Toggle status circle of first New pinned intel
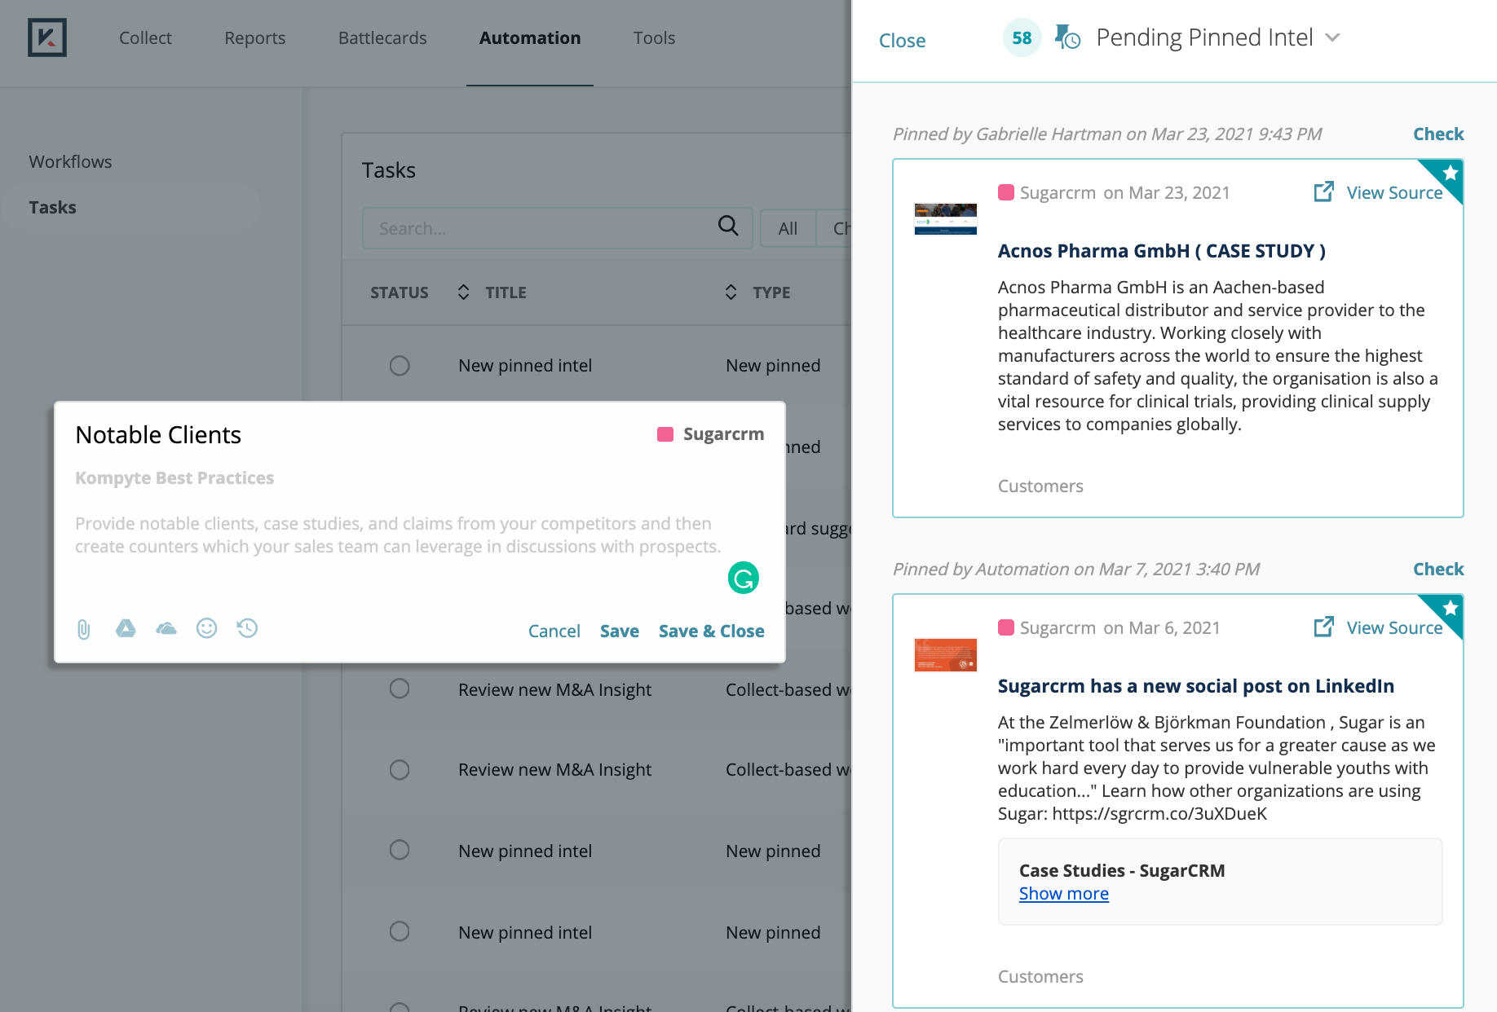The width and height of the screenshot is (1497, 1012). pyautogui.click(x=400, y=366)
